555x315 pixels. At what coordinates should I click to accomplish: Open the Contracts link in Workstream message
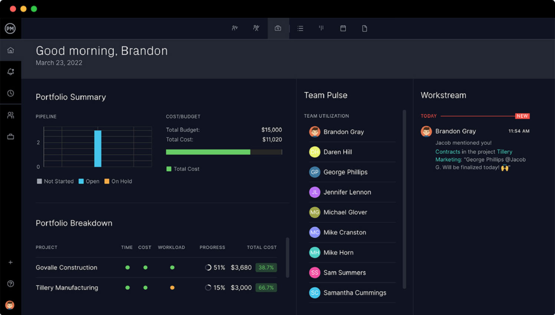(448, 152)
